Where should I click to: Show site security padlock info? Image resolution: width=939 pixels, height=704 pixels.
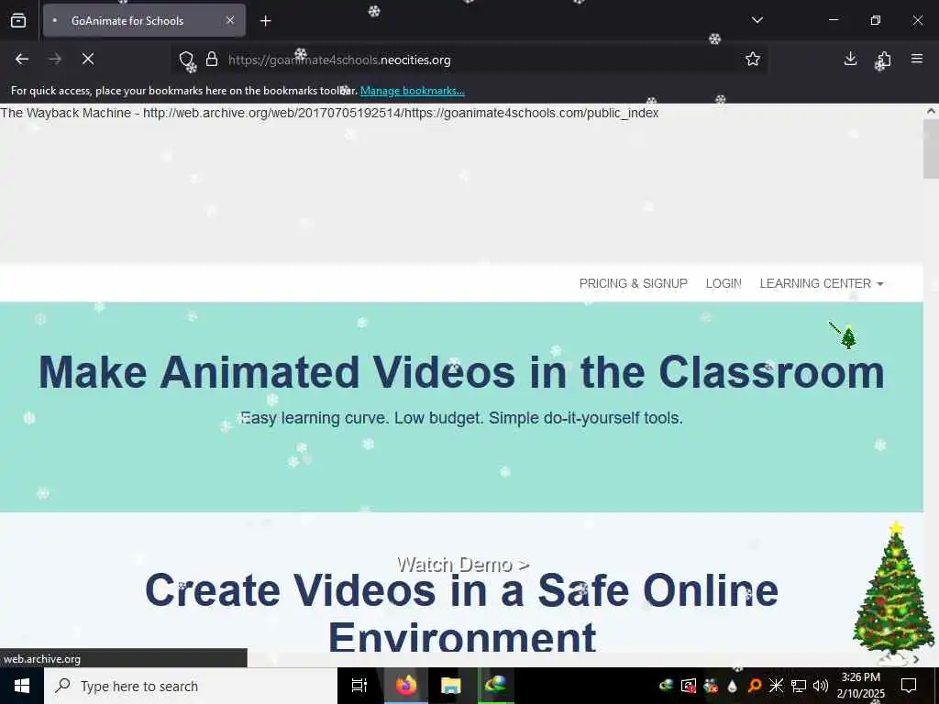coord(212,60)
